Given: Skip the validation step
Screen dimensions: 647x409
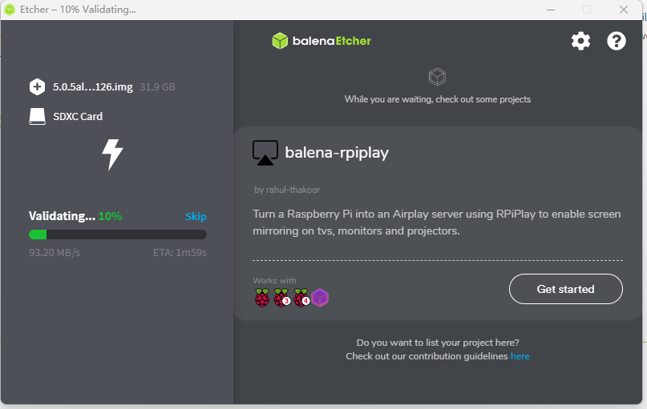Looking at the screenshot, I should [196, 217].
